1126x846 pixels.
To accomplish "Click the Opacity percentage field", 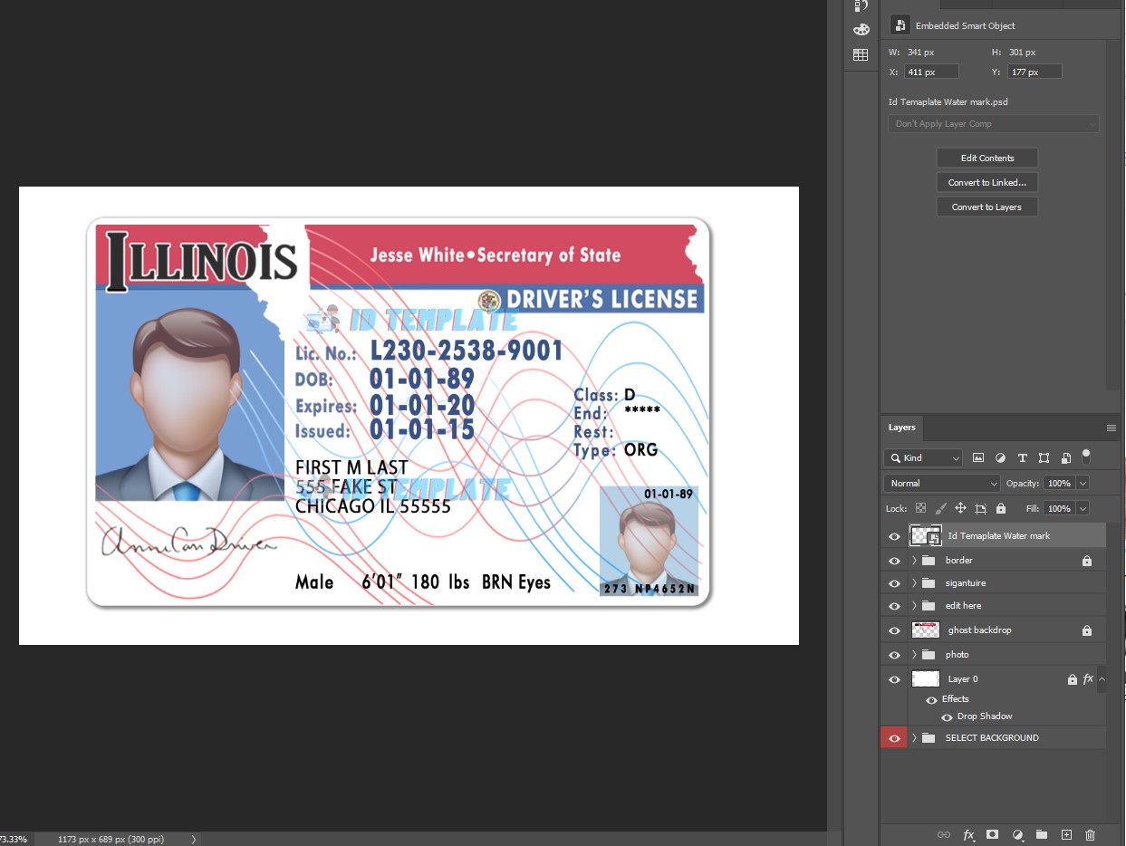I will click(1059, 484).
